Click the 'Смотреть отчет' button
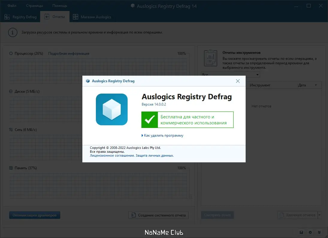This screenshot has height=238, width=328. [x=217, y=215]
